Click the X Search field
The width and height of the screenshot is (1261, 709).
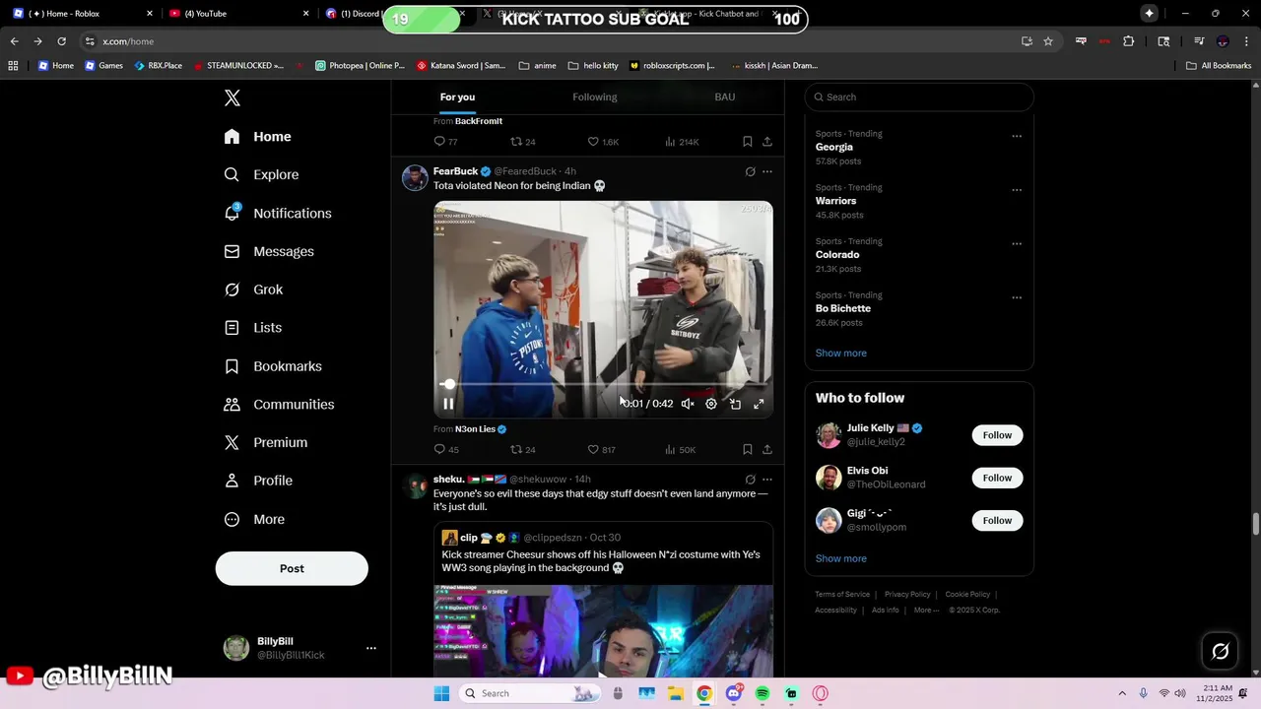[x=919, y=97]
